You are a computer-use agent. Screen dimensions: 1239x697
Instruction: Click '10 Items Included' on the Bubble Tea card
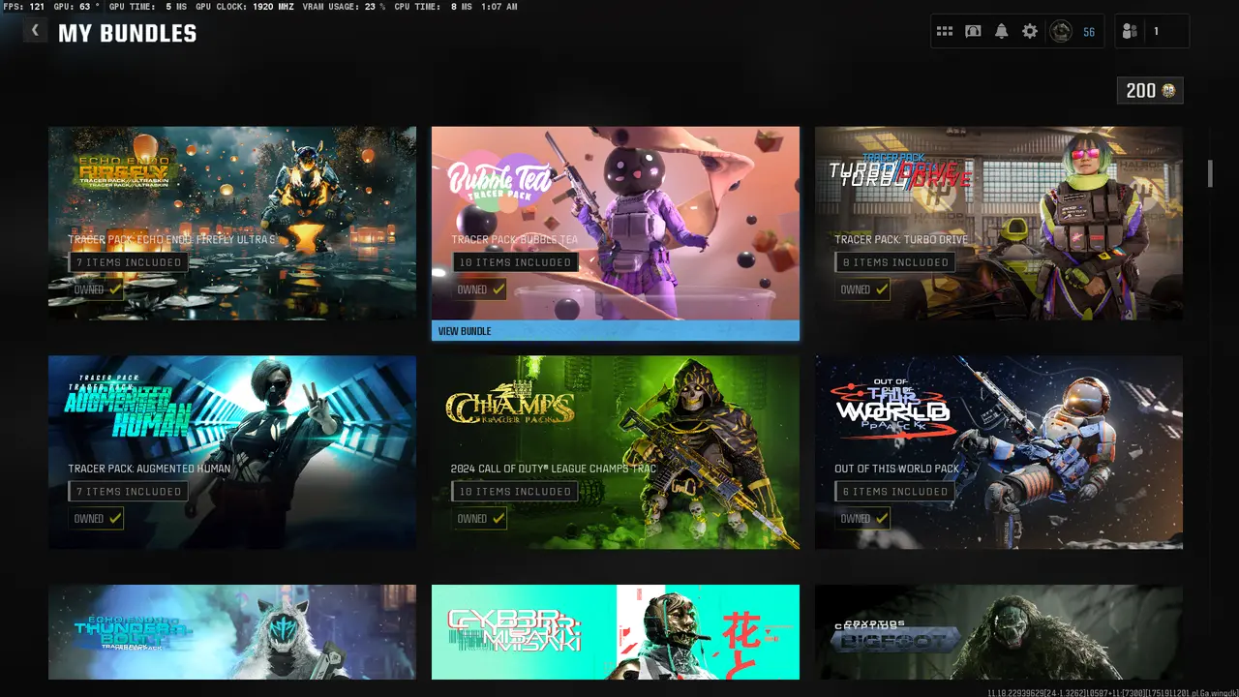(x=515, y=262)
